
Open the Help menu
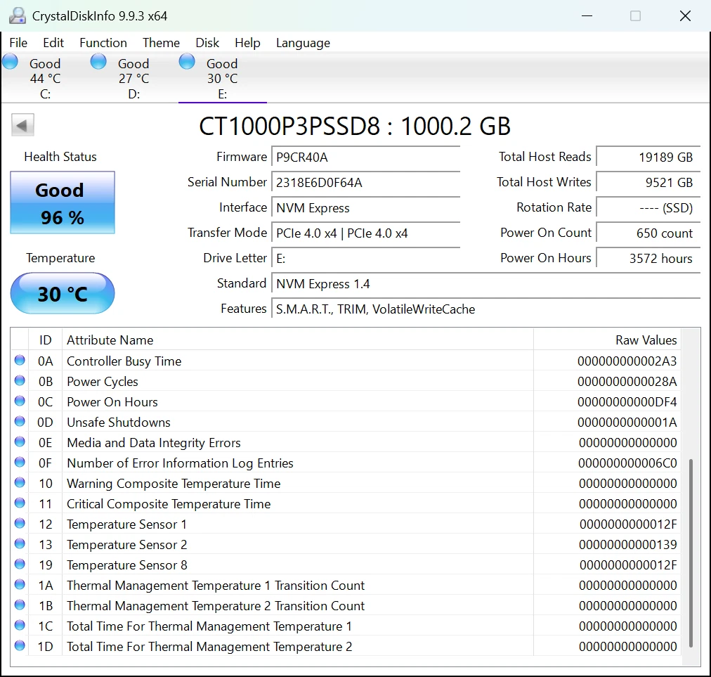point(247,43)
